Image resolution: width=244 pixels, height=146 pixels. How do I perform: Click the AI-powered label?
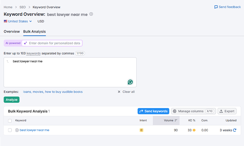[13, 43]
